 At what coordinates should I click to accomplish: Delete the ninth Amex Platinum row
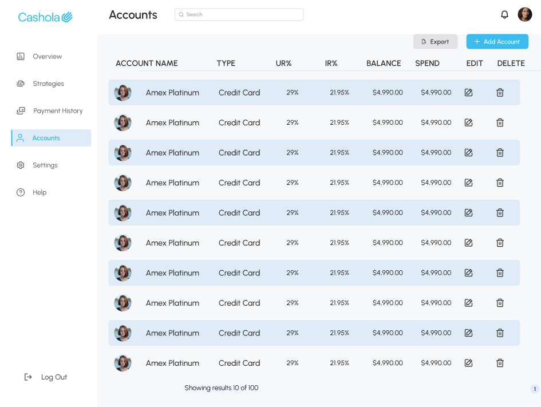tap(500, 333)
